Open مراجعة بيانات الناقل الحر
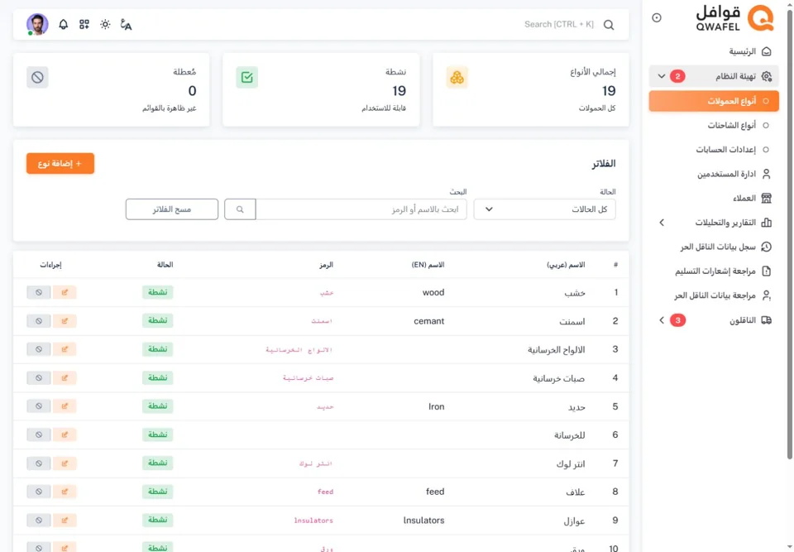794x552 pixels. tap(714, 295)
